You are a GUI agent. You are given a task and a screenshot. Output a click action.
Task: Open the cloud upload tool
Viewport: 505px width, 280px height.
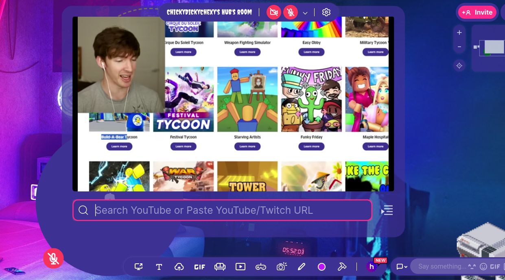179,267
